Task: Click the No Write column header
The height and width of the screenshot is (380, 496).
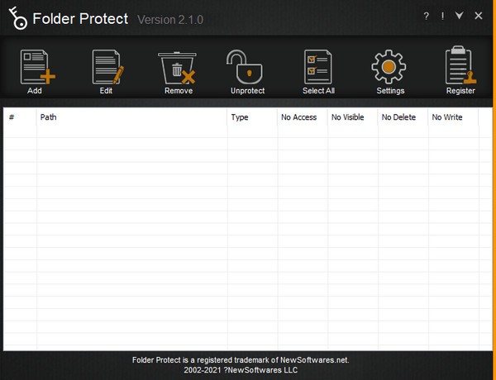Action: pos(453,117)
